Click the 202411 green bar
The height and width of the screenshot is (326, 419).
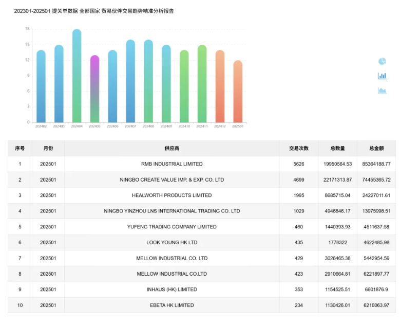coord(202,85)
